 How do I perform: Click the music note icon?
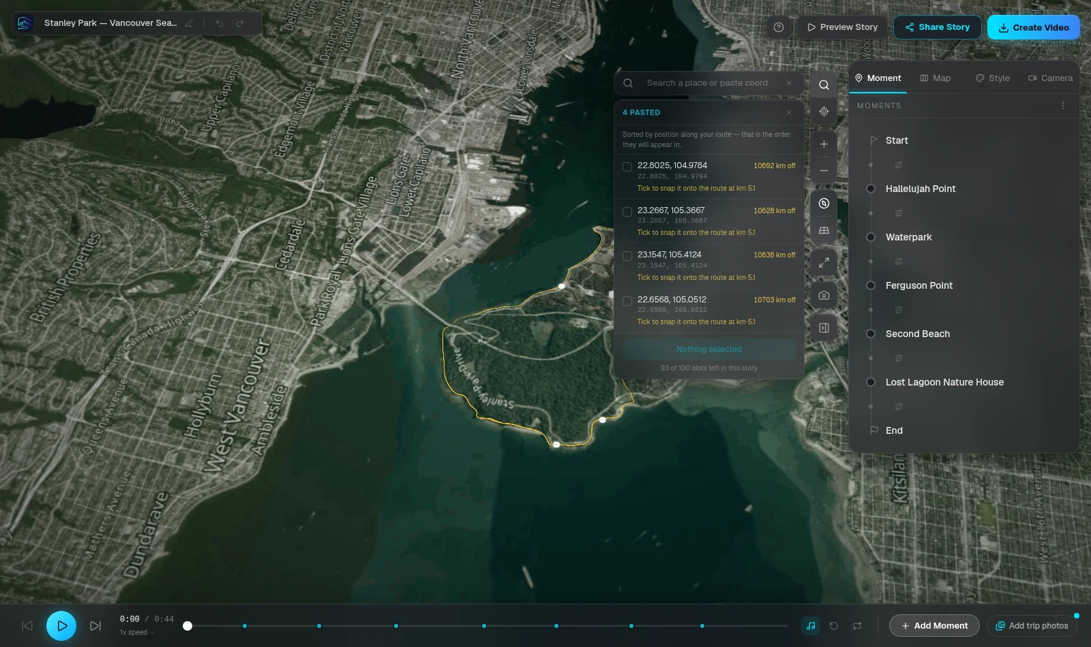[811, 626]
